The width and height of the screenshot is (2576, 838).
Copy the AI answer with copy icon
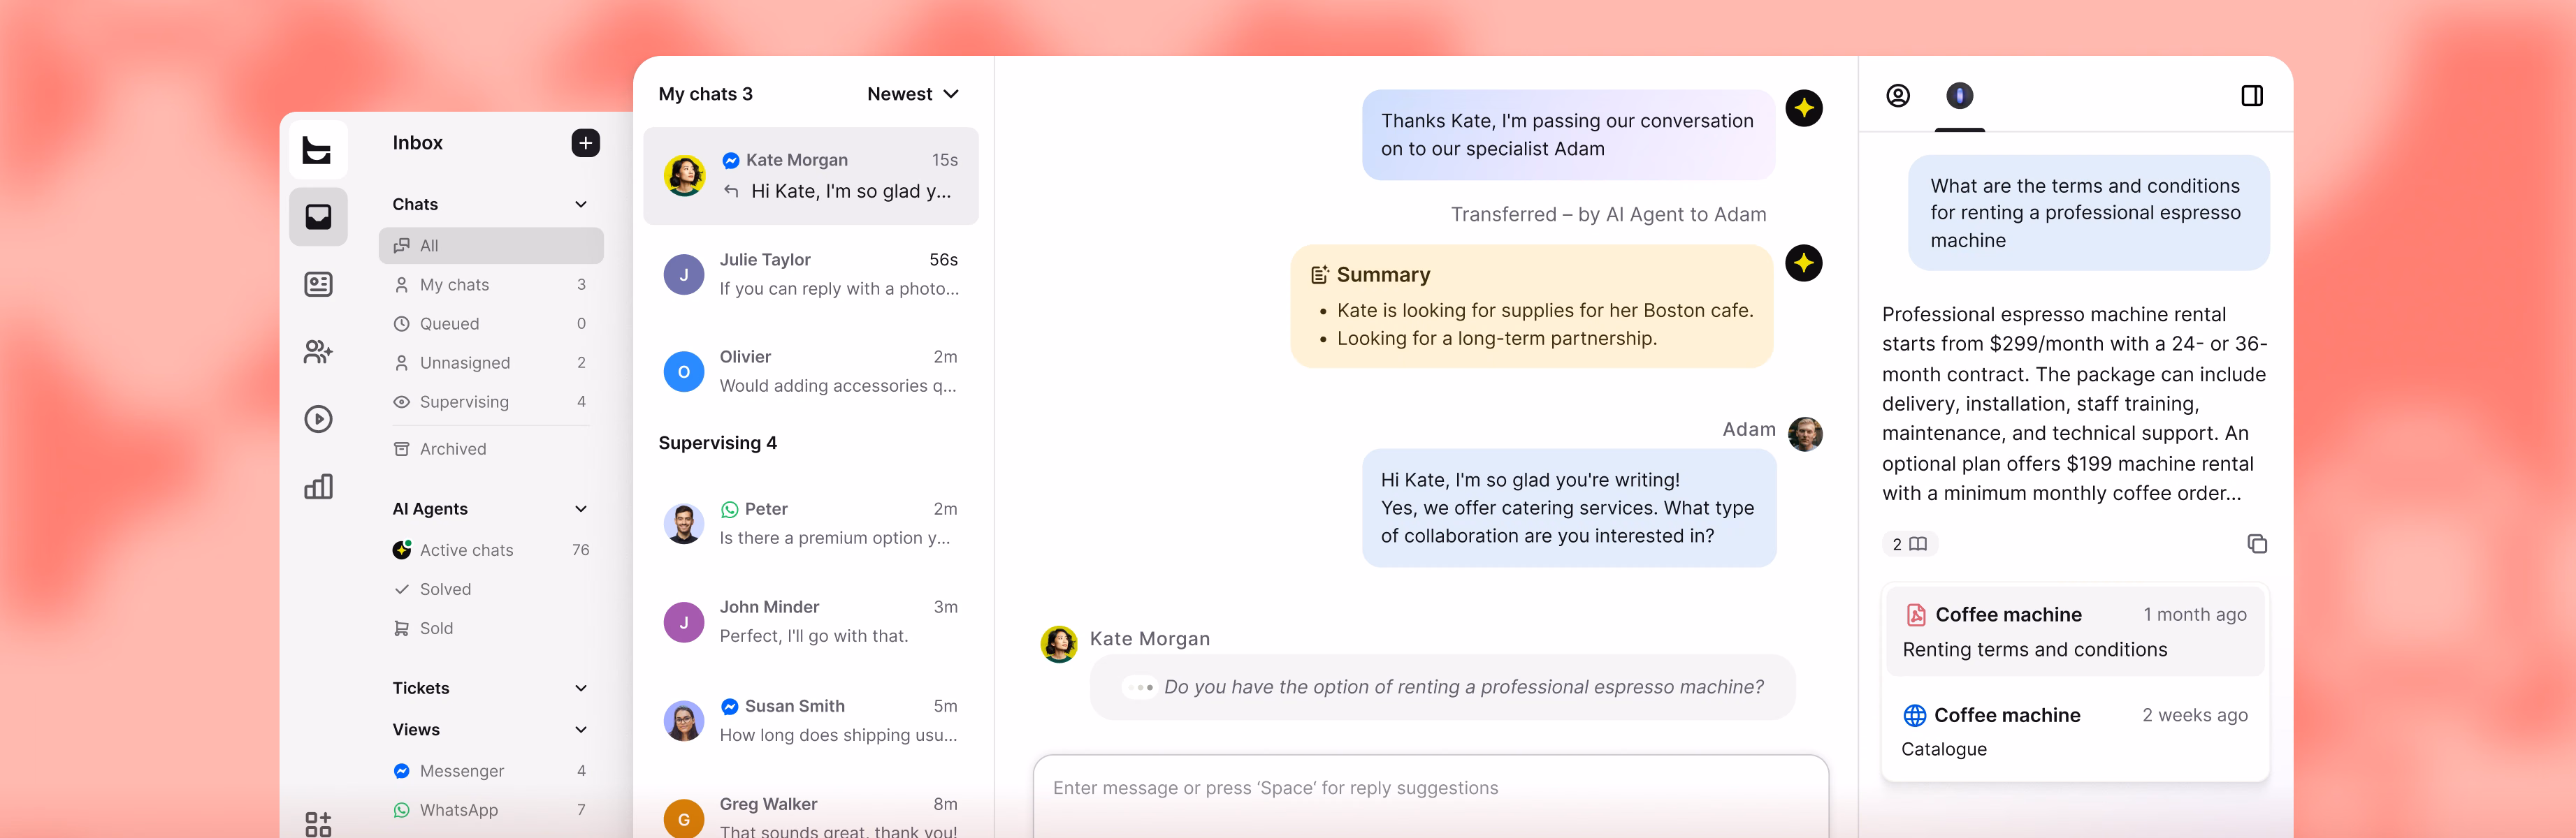[x=2256, y=543]
